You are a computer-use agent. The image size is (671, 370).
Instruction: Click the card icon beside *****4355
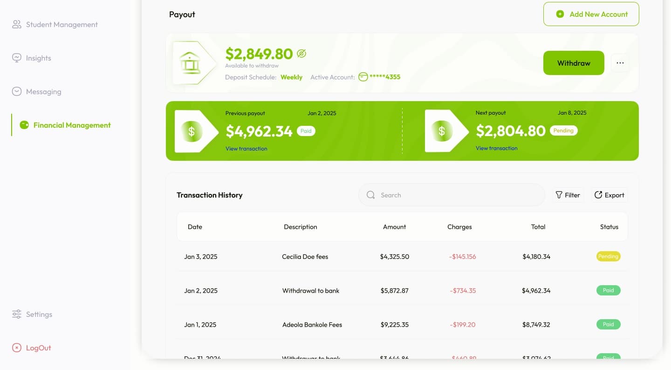pyautogui.click(x=363, y=77)
